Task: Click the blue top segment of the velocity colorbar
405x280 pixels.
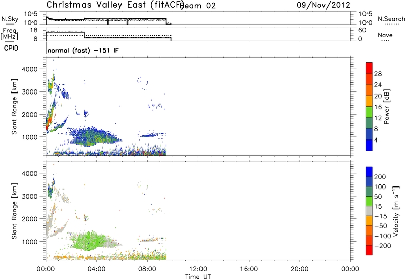Action: [x=369, y=172]
